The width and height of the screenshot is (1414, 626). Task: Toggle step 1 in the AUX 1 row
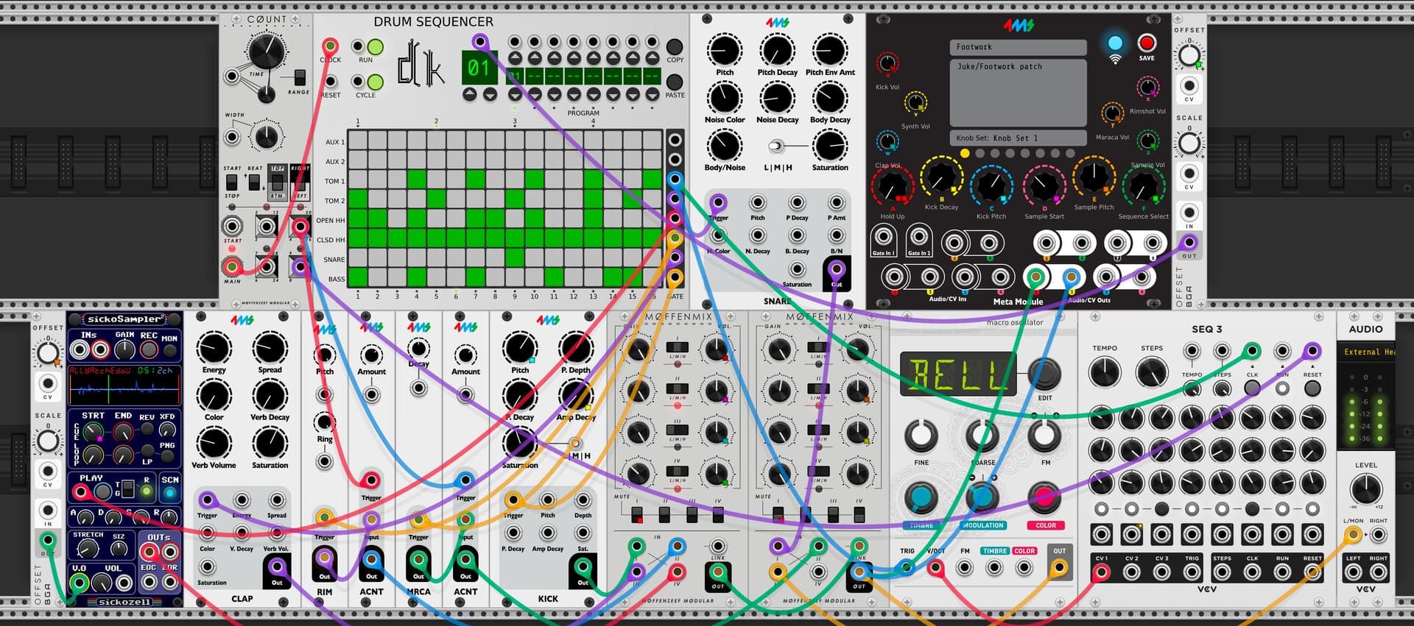[358, 141]
